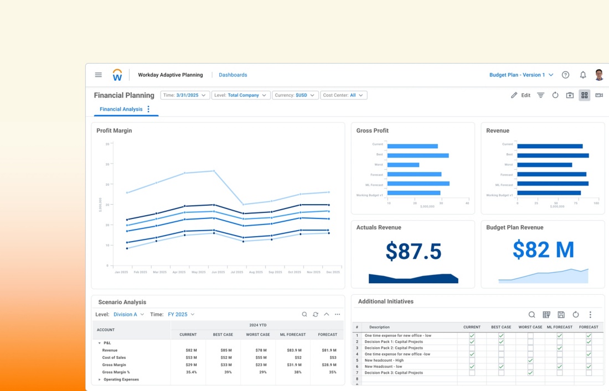609x391 pixels.
Task: Open the notifications bell
Action: [x=583, y=75]
